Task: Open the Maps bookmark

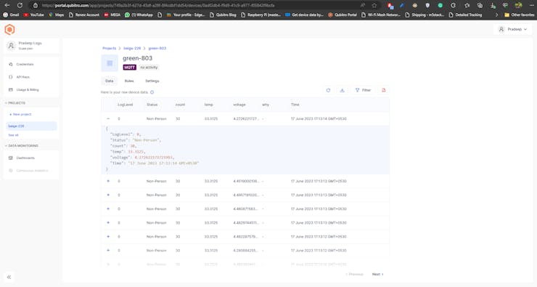Action: tap(56, 15)
